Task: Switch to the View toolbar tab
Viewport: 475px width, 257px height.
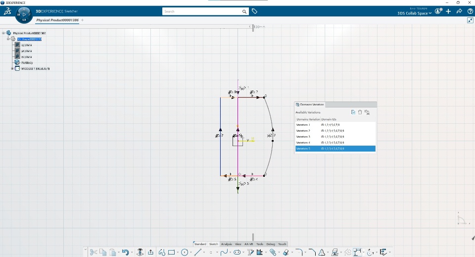Action: coord(238,244)
